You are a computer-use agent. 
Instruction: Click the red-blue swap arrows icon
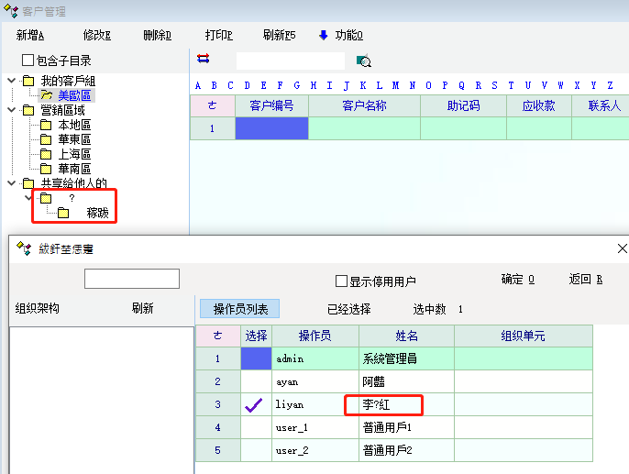point(204,59)
